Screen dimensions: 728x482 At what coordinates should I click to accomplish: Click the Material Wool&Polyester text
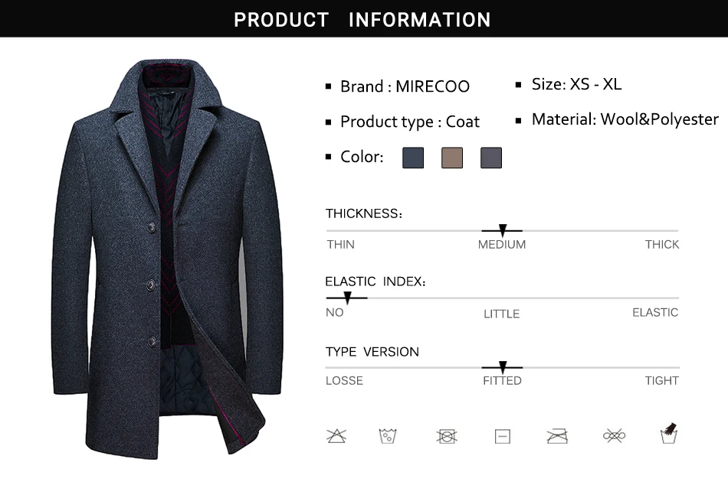click(x=625, y=119)
